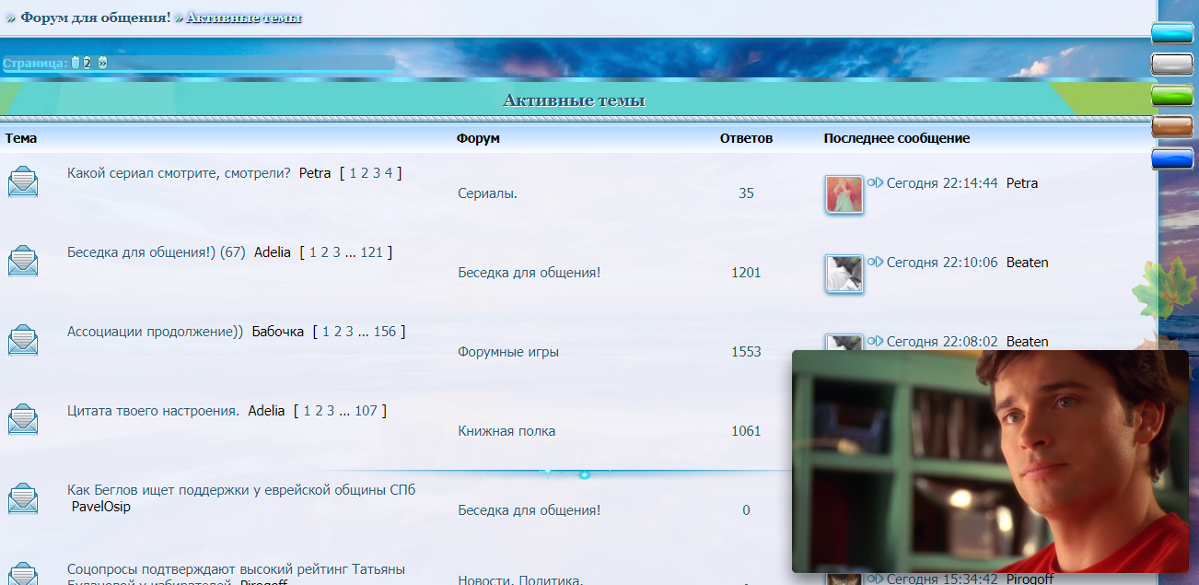Open the Форумные игры forum link
The image size is (1199, 585).
[x=507, y=352]
